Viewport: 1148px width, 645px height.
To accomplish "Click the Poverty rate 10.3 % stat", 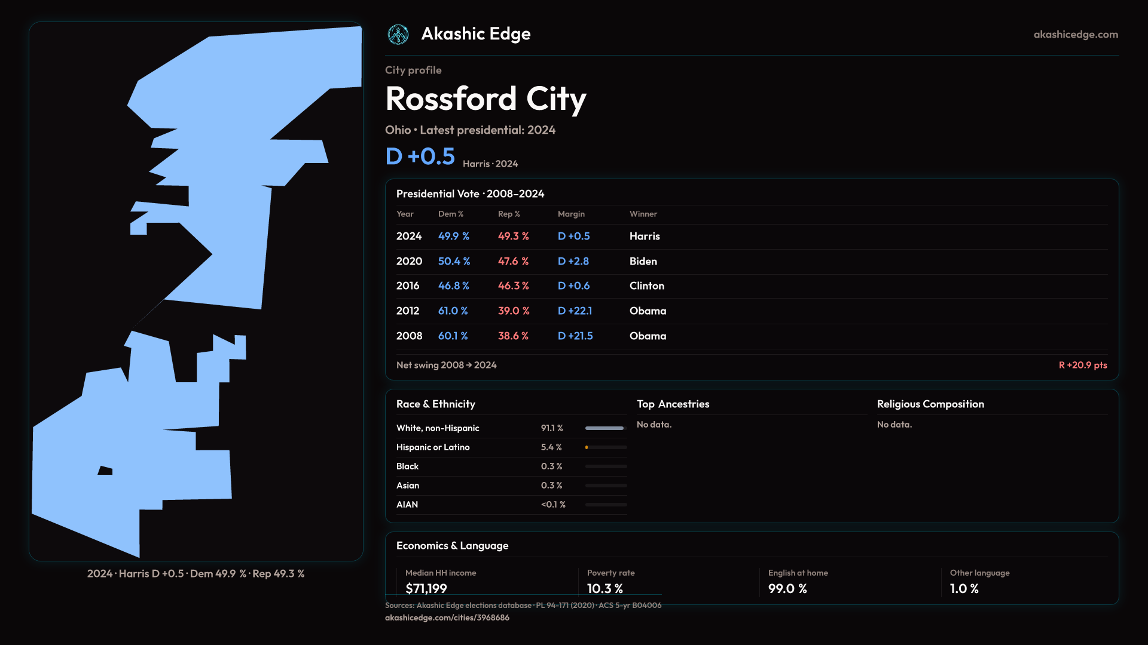I will (x=604, y=588).
